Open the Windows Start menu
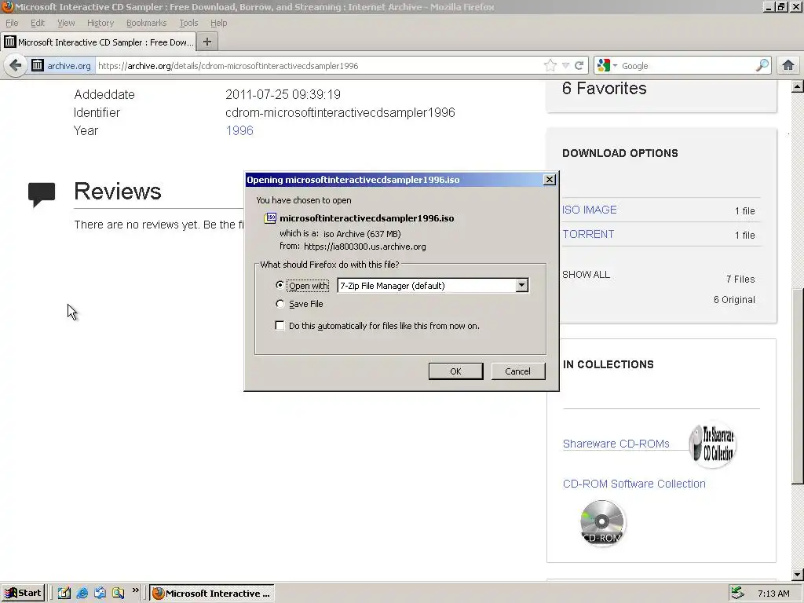This screenshot has width=804, height=603. (23, 594)
